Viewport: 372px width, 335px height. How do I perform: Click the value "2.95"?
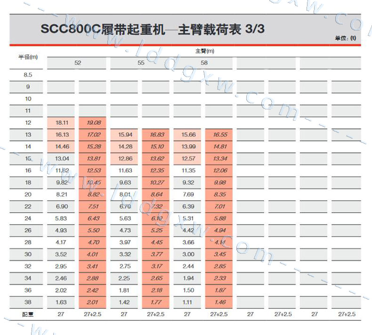pos(61,266)
